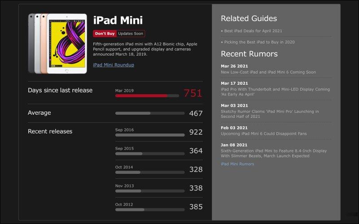Click the 364 days value
The width and height of the screenshot is (359, 224).
(196, 151)
